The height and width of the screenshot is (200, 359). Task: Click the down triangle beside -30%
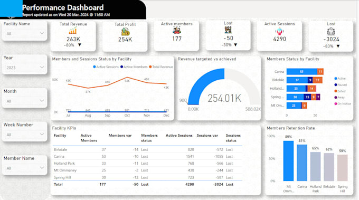tap(235, 45)
